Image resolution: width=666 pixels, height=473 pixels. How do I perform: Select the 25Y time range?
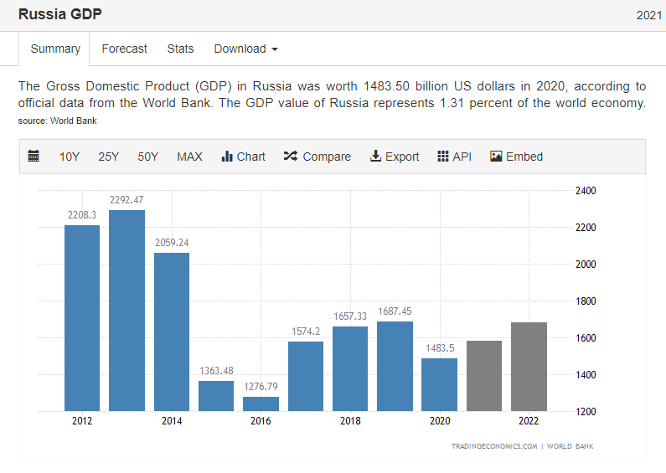point(108,157)
